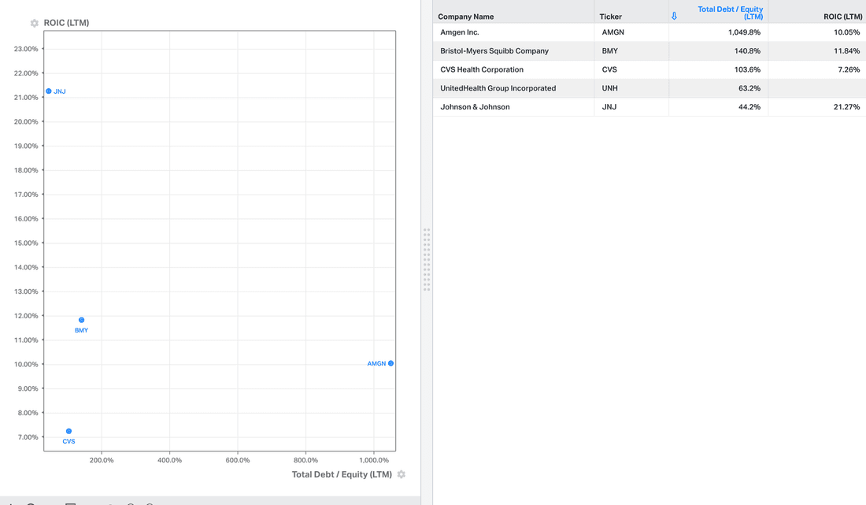Viewport: 866px width, 505px height.
Task: Select Amgen Inc. company row
Action: (649, 32)
